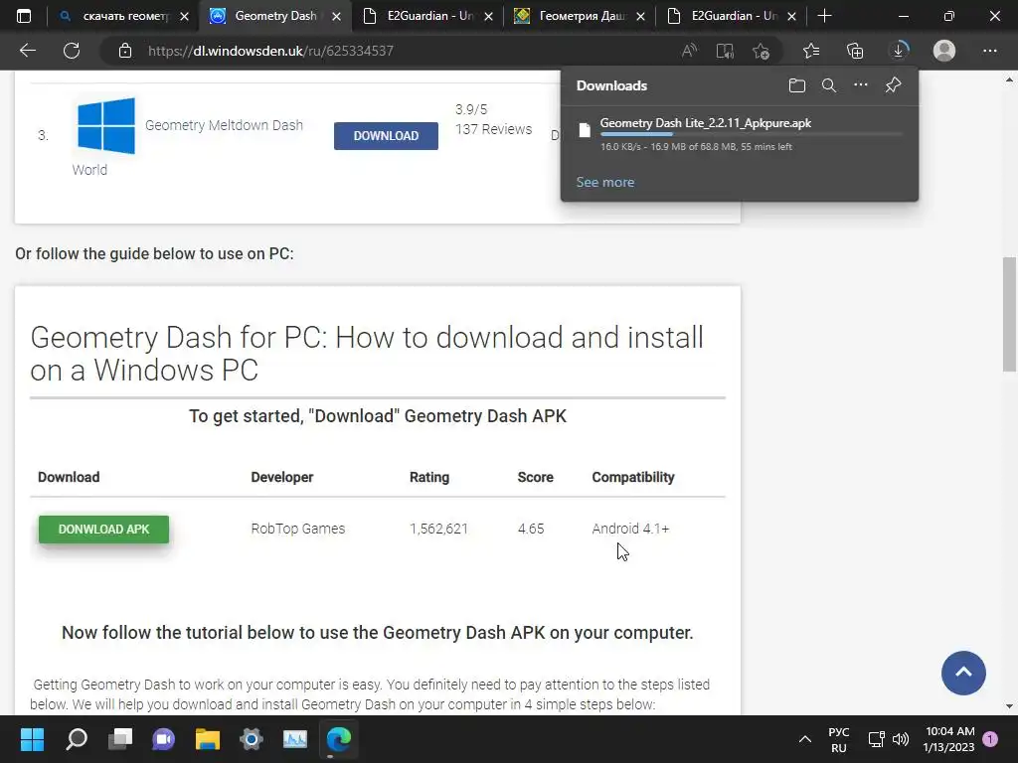Click the green DONWLOAD APK button
The height and width of the screenshot is (763, 1018).
point(103,530)
